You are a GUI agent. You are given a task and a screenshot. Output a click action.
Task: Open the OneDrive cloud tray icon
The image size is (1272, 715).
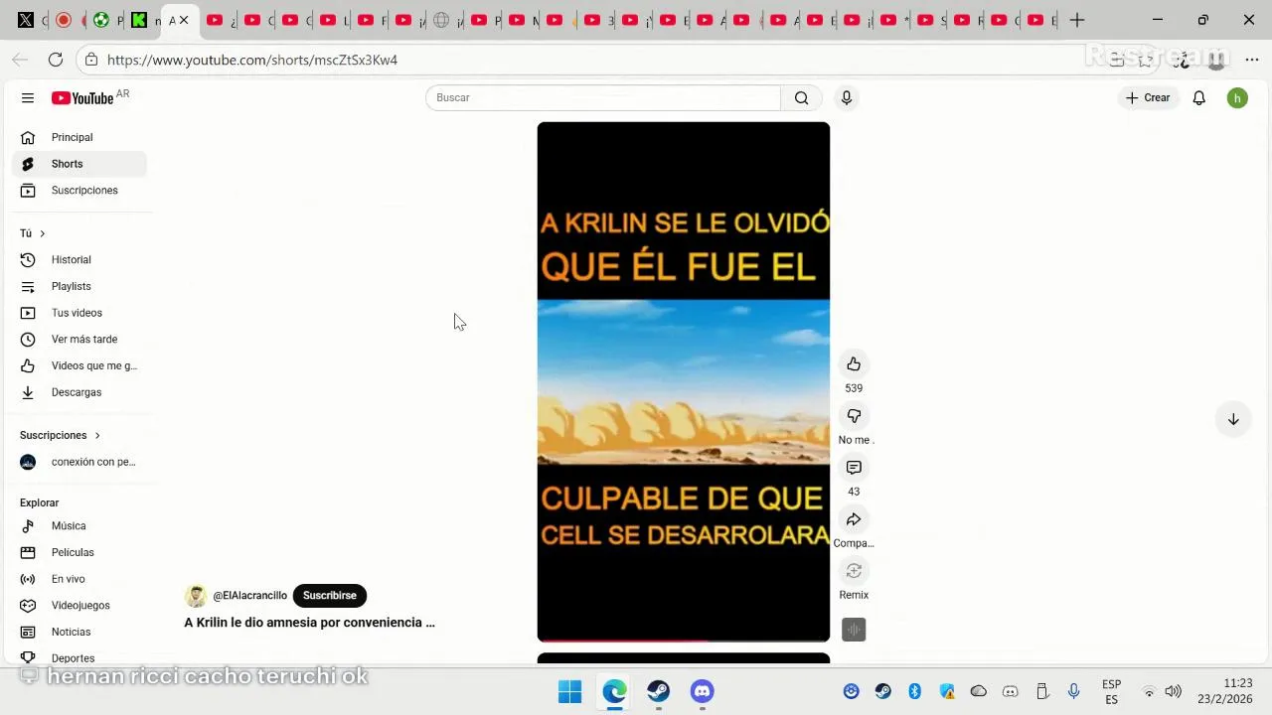click(x=979, y=691)
